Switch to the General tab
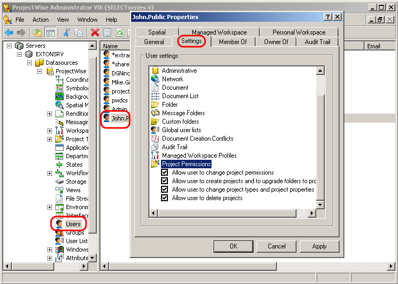398x284 pixels. click(x=154, y=42)
